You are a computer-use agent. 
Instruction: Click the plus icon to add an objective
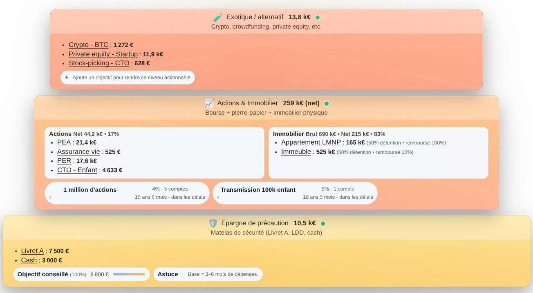pos(67,78)
